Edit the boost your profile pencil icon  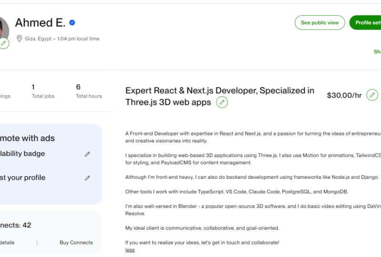pos(88,178)
